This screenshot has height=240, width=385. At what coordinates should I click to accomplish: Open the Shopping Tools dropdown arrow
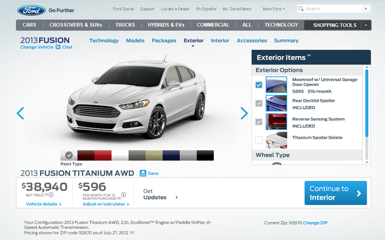[366, 25]
